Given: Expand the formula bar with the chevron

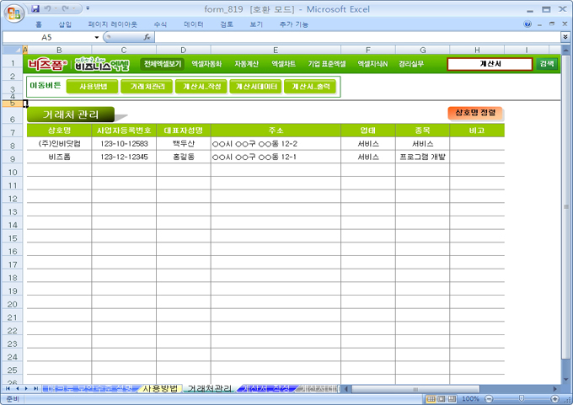Looking at the screenshot, I should pos(565,38).
